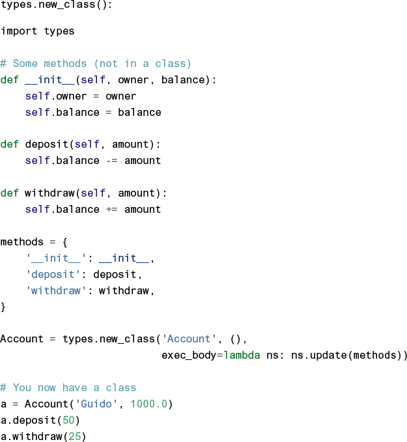Viewport: 407px width, 442px height.
Task: Click 'withdraw' in the def withdraw line
Action: (49, 193)
